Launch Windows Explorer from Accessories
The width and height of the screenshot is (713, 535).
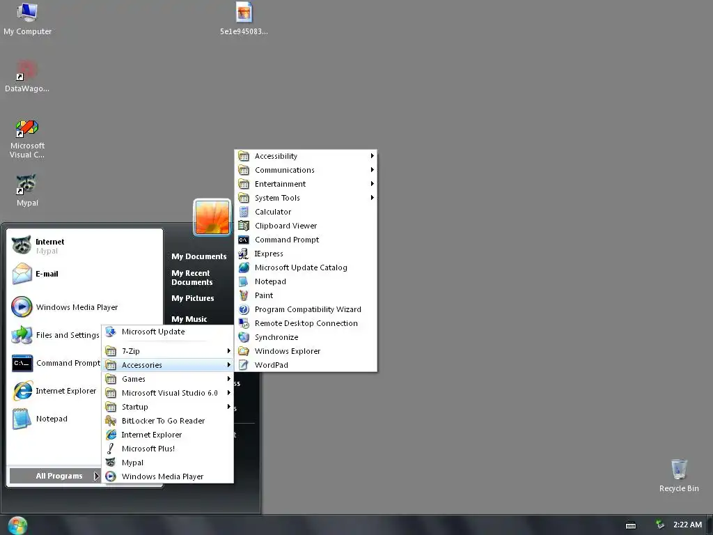tap(306, 351)
